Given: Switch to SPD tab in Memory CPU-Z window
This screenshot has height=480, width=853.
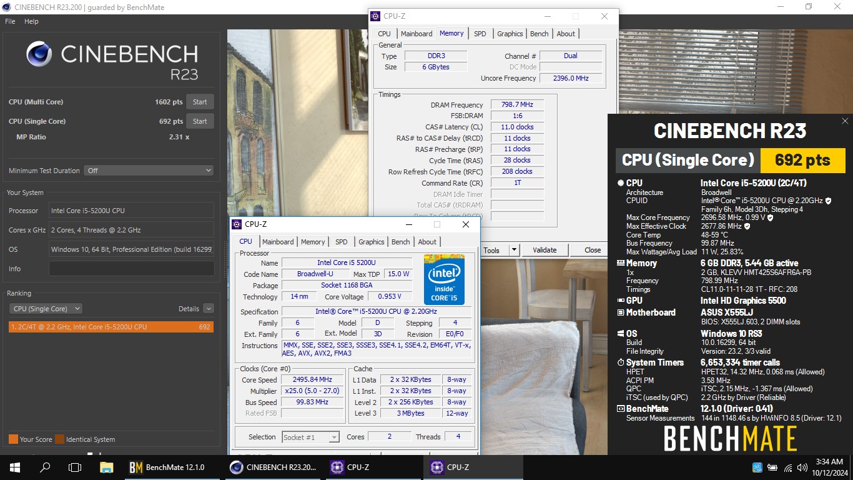Looking at the screenshot, I should pos(480,34).
